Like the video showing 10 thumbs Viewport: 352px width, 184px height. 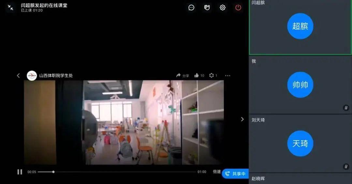pyautogui.click(x=199, y=76)
